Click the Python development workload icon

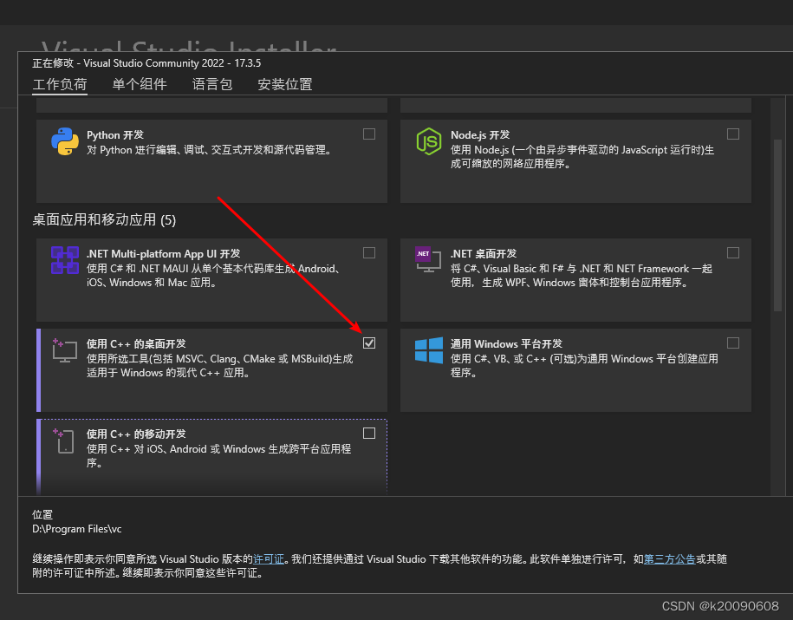(x=65, y=141)
